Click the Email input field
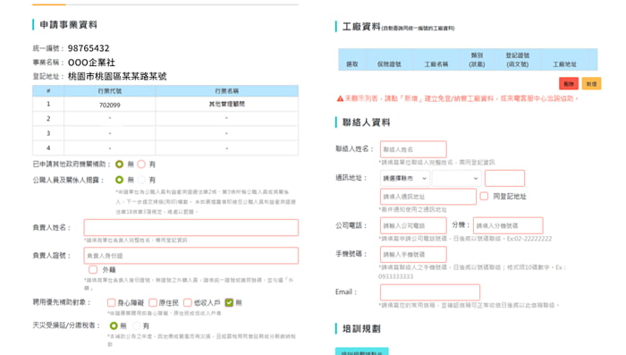The width and height of the screenshot is (626, 355). [x=430, y=292]
